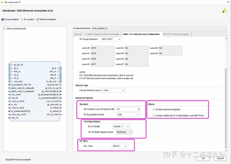This screenshot has width=231, height=164.
Task: Click the Component Name input field
Action: pyautogui.click(x=159, y=28)
